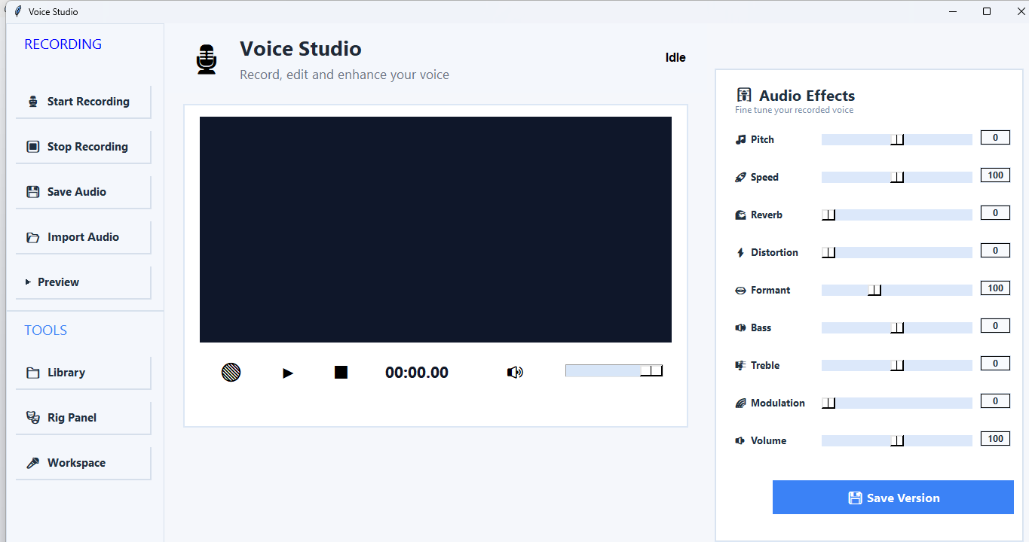Click the dark waveform display area

coord(436,230)
